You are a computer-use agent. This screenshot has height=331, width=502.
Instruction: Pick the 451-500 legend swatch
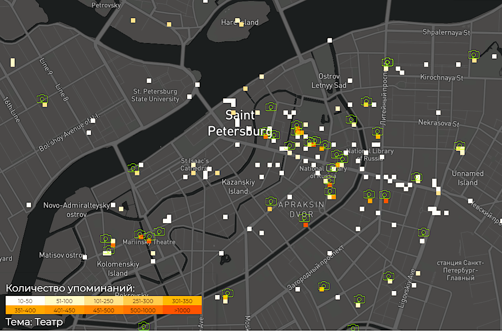click(104, 310)
